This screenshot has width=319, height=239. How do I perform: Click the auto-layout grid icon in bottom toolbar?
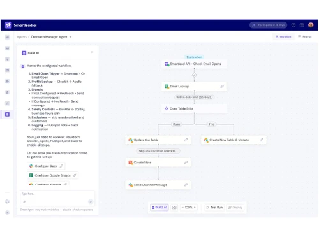coord(174,208)
